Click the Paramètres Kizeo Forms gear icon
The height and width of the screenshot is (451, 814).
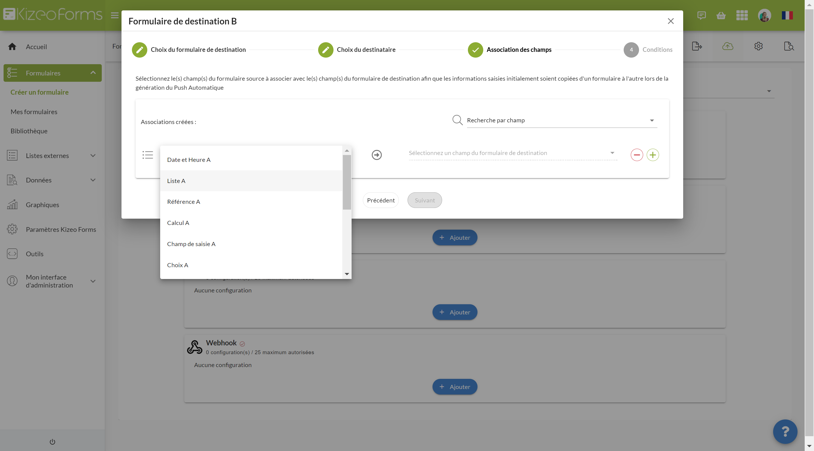pos(12,229)
